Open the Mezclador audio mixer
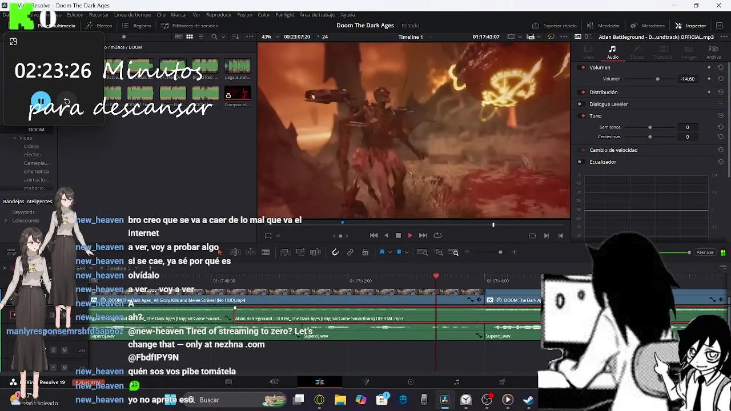This screenshot has height=411, width=731. point(603,26)
